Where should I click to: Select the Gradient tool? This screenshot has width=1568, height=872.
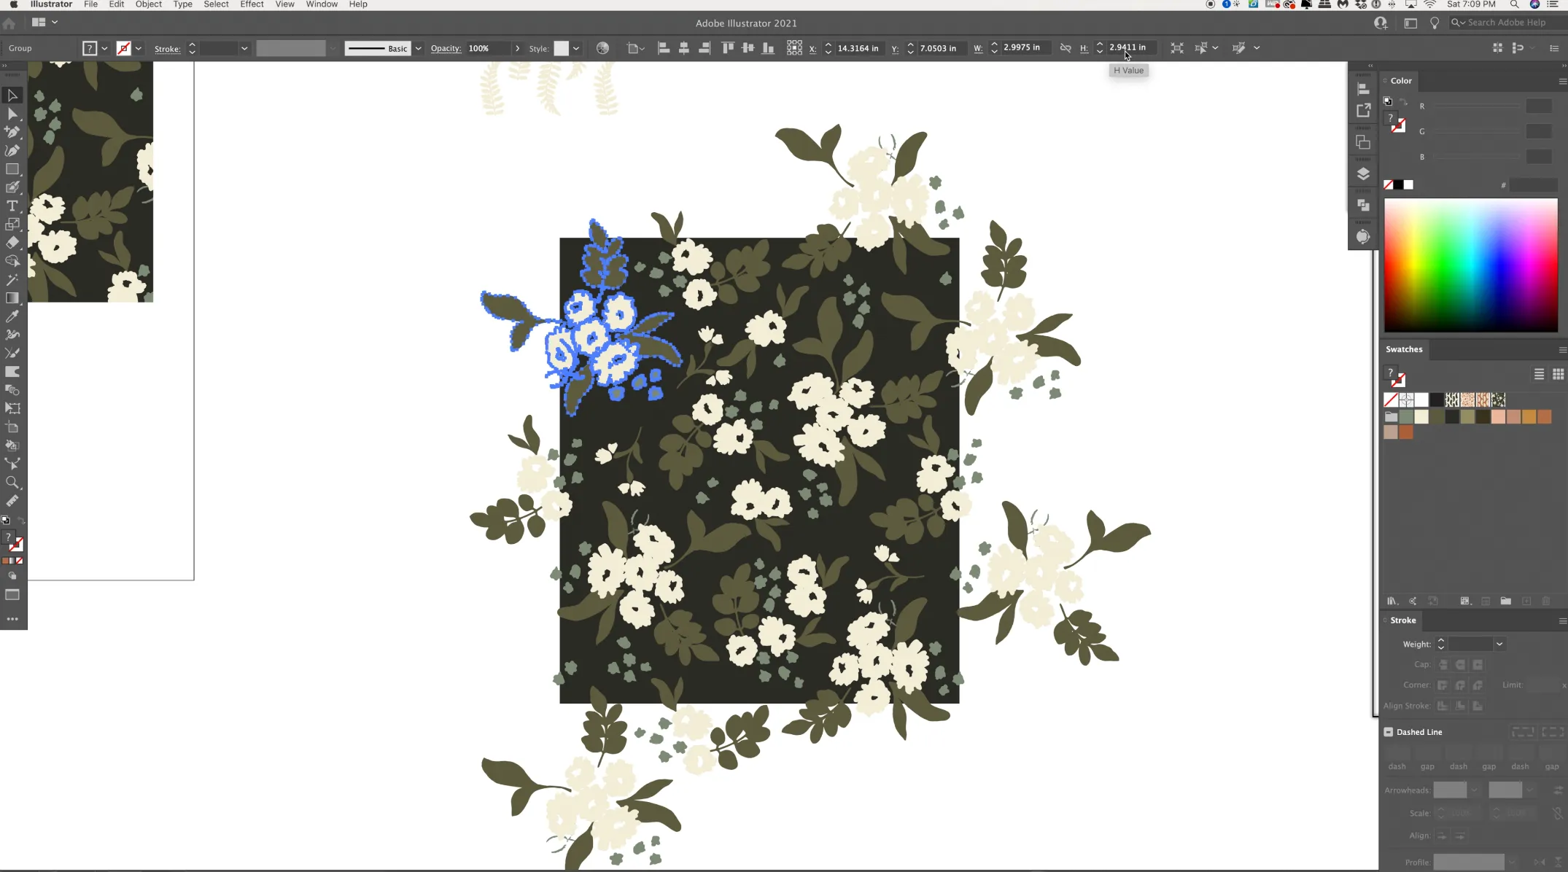pyautogui.click(x=12, y=298)
